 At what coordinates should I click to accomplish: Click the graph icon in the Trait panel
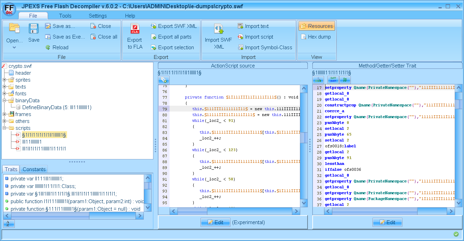318,80
